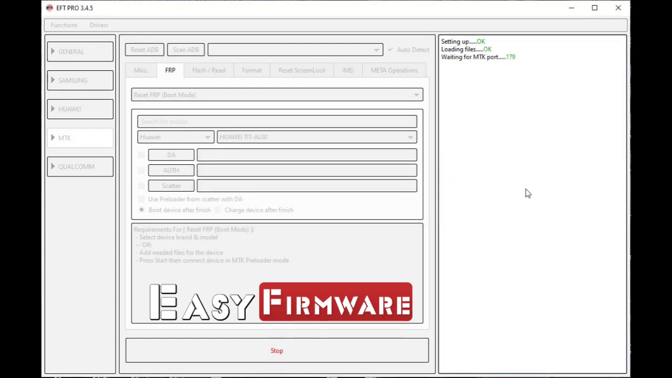Switch to the Misc. tab
Screen dimensions: 672x378
click(141, 70)
